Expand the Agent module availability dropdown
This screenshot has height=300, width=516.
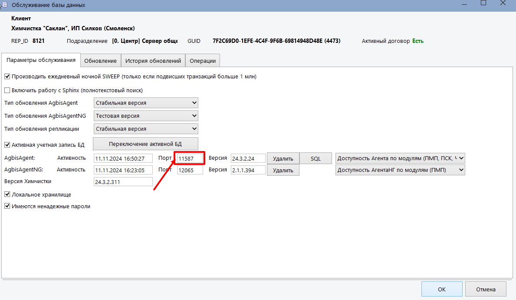click(x=400, y=158)
